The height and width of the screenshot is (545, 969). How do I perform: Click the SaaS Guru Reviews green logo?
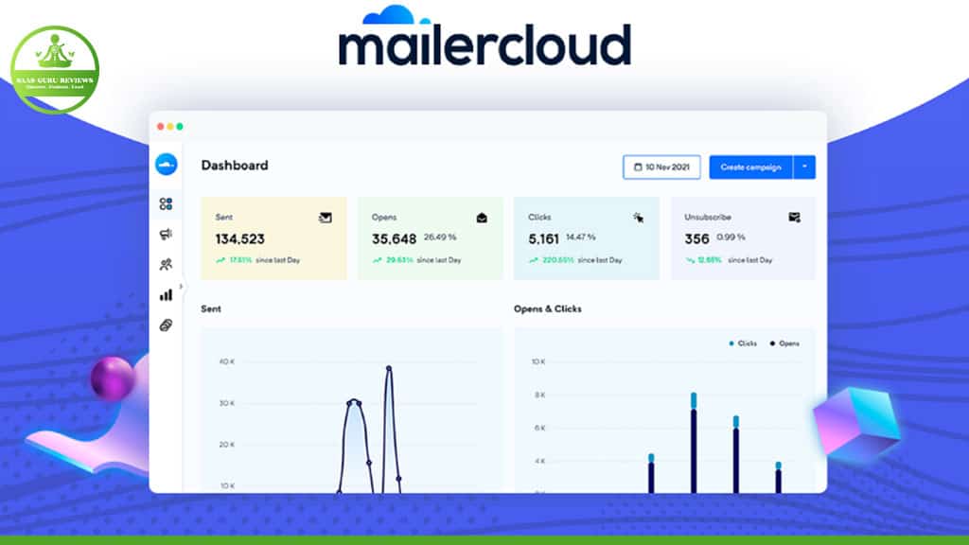coord(55,70)
